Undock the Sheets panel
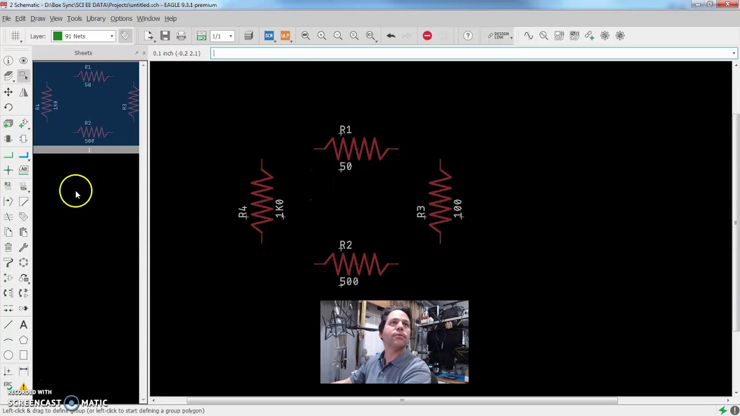This screenshot has width=740, height=416. coord(137,53)
